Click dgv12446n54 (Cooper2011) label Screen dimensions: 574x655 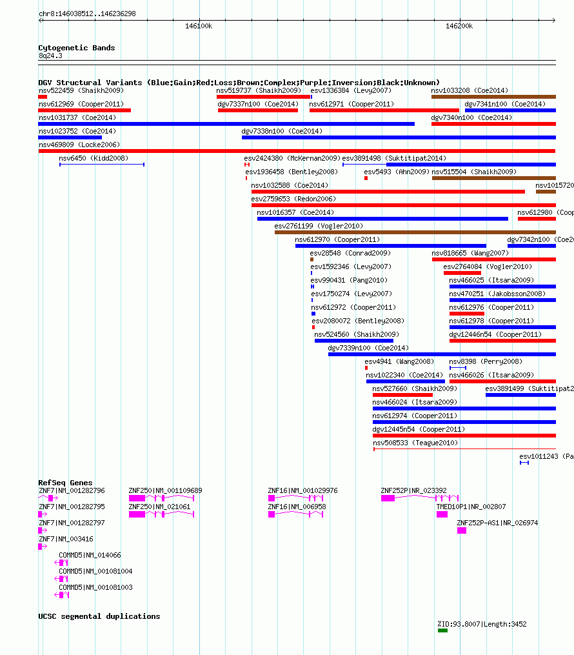coord(495,335)
